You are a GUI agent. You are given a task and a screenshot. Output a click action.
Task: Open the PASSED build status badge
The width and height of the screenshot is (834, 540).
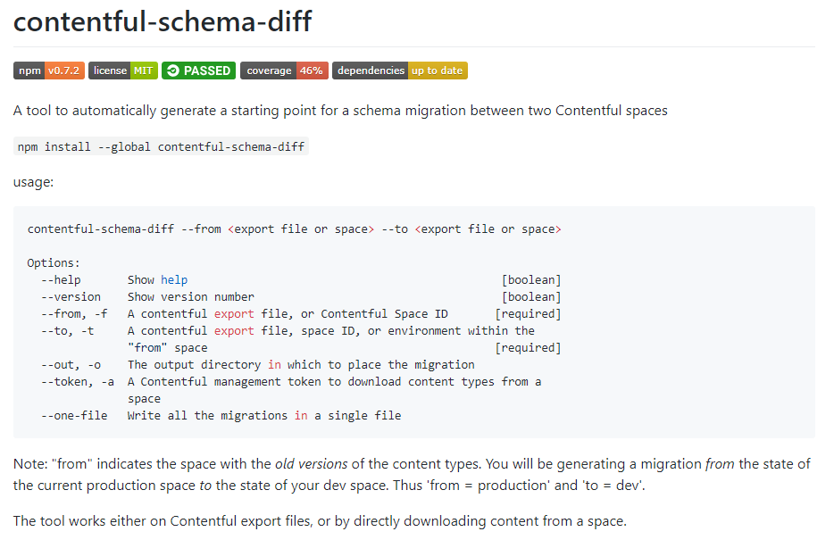click(x=199, y=71)
